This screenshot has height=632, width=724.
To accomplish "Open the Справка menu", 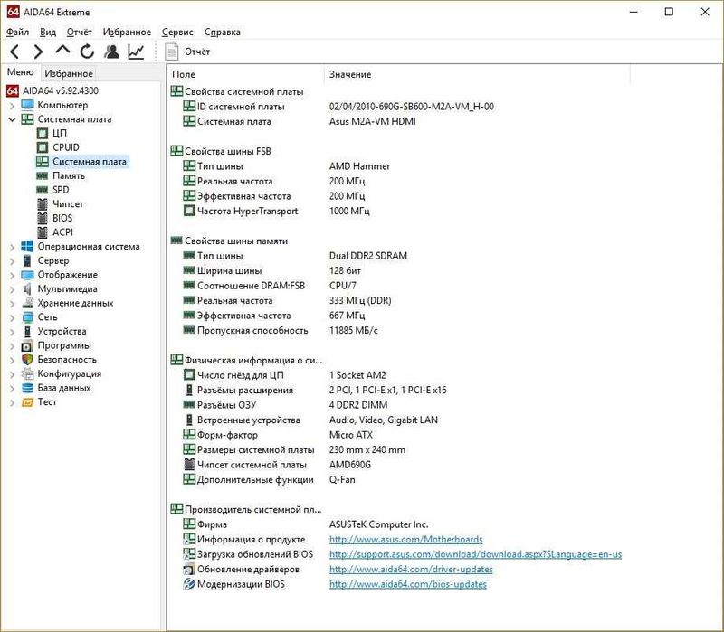I will pyautogui.click(x=222, y=32).
